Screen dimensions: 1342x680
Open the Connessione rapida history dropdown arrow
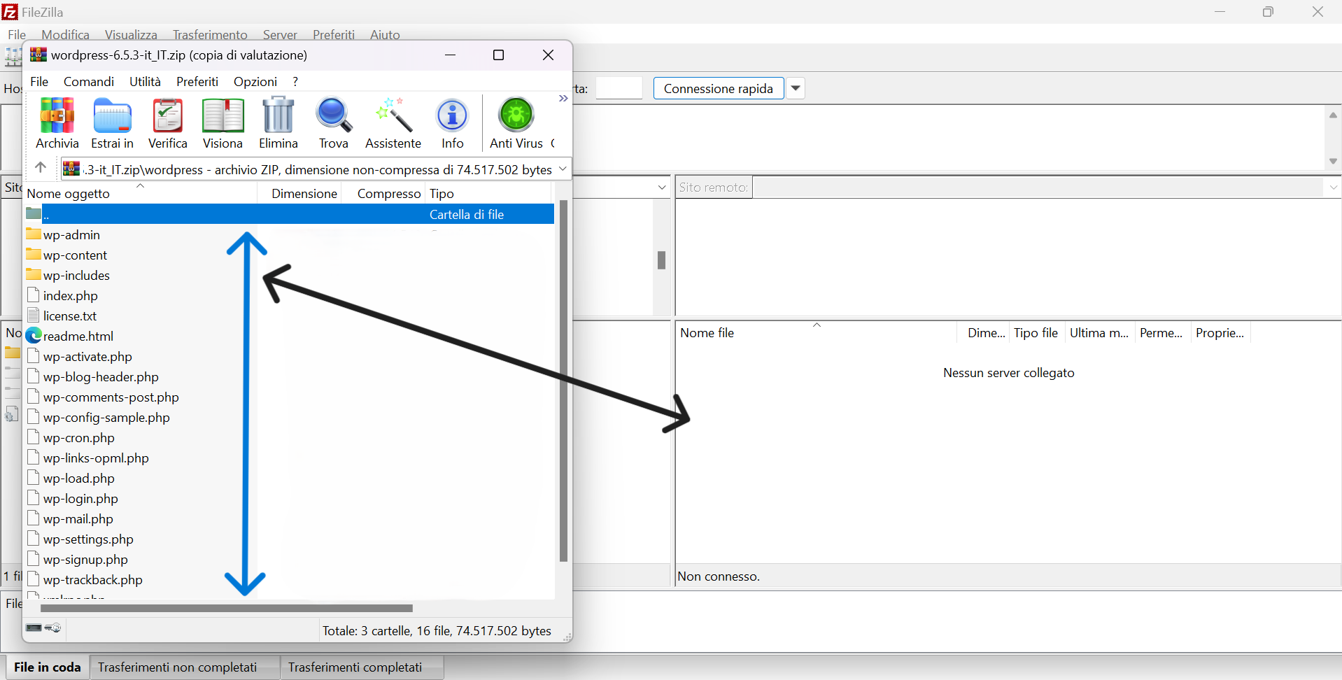[x=796, y=89]
